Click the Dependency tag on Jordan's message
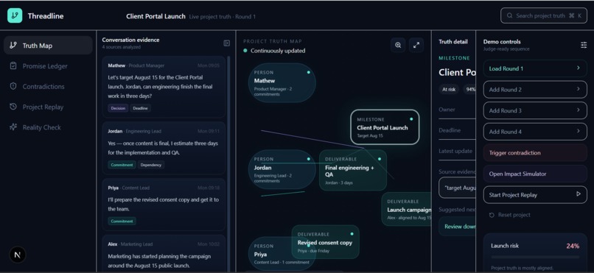Screen dimensions: 594x273 pos(151,165)
